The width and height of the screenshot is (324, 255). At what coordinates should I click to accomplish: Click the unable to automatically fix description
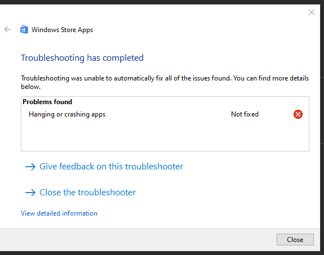(165, 82)
